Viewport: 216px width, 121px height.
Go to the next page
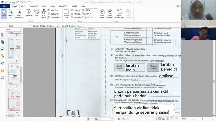[x=115, y=119]
